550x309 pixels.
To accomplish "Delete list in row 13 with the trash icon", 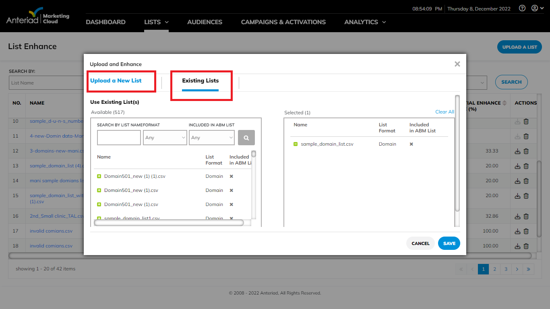I will pyautogui.click(x=526, y=166).
